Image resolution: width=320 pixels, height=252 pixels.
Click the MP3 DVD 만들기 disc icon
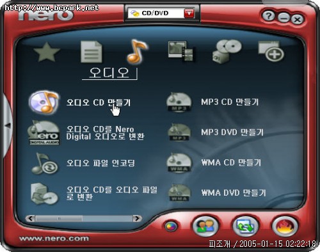coord(179,132)
